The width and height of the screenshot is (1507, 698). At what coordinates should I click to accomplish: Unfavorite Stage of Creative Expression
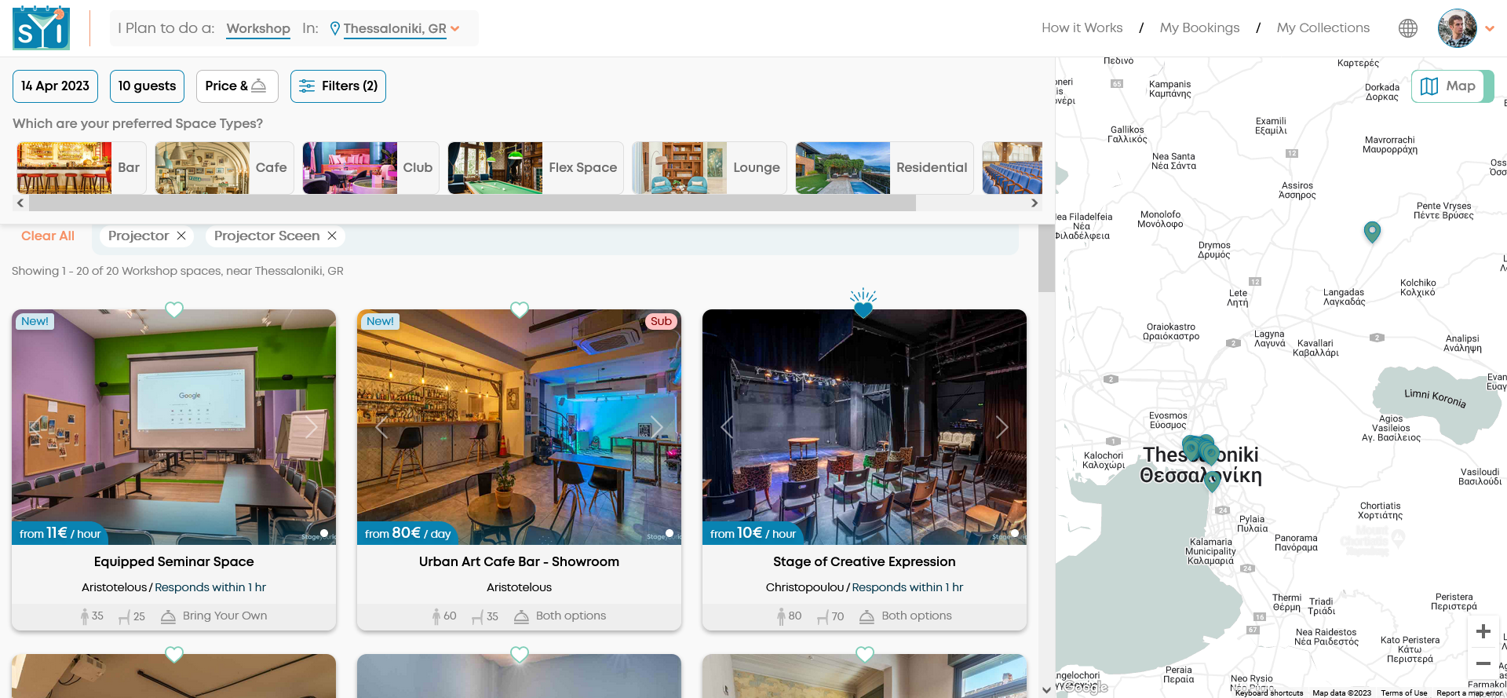tap(863, 309)
